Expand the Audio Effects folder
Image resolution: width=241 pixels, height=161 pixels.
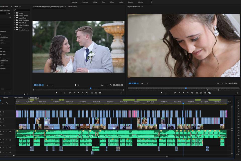[x=15, y=18]
